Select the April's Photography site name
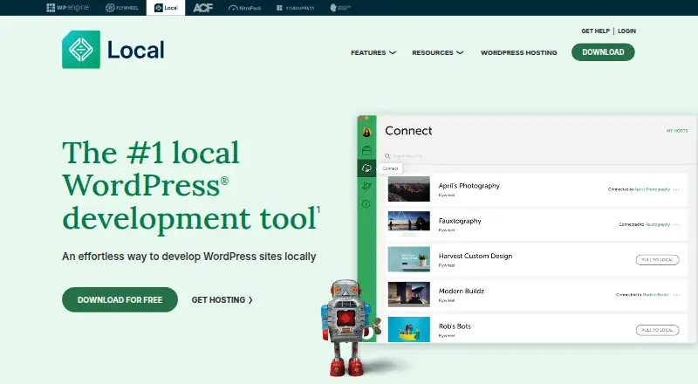Screen dimensions: 698x384 pos(469,186)
